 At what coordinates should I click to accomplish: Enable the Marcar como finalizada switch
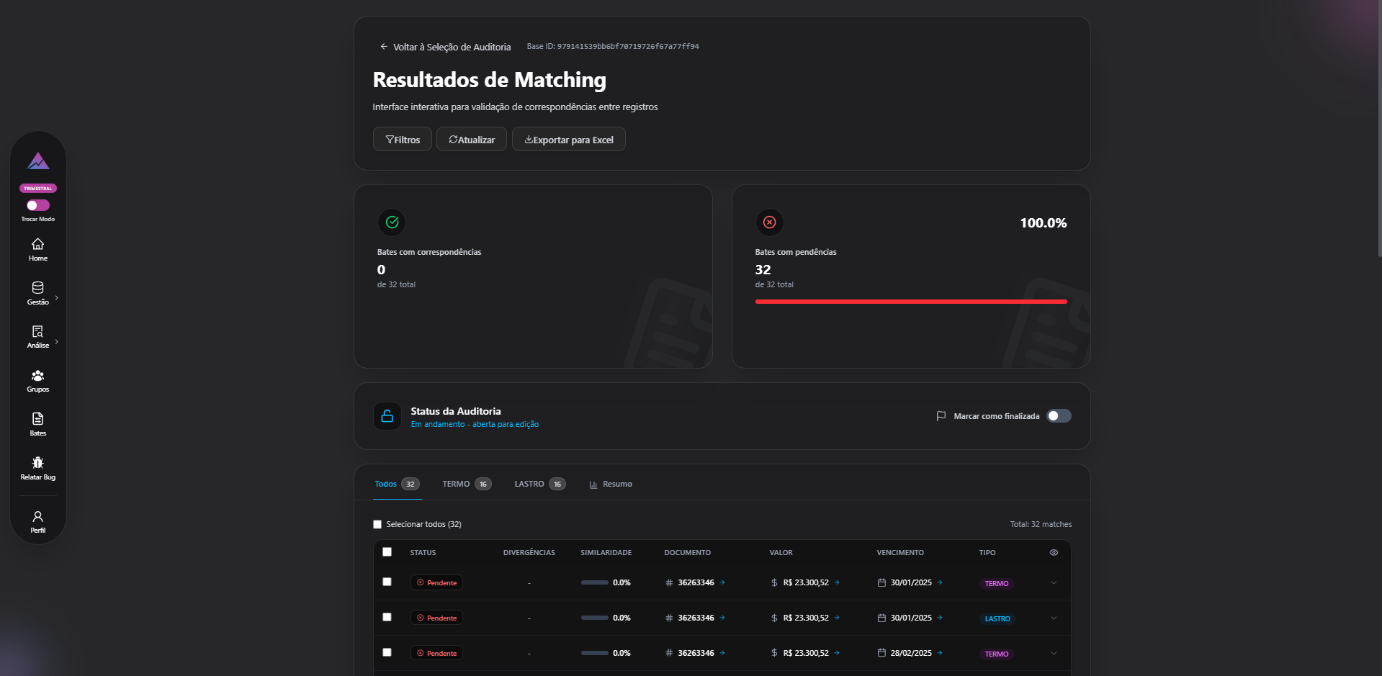1059,416
